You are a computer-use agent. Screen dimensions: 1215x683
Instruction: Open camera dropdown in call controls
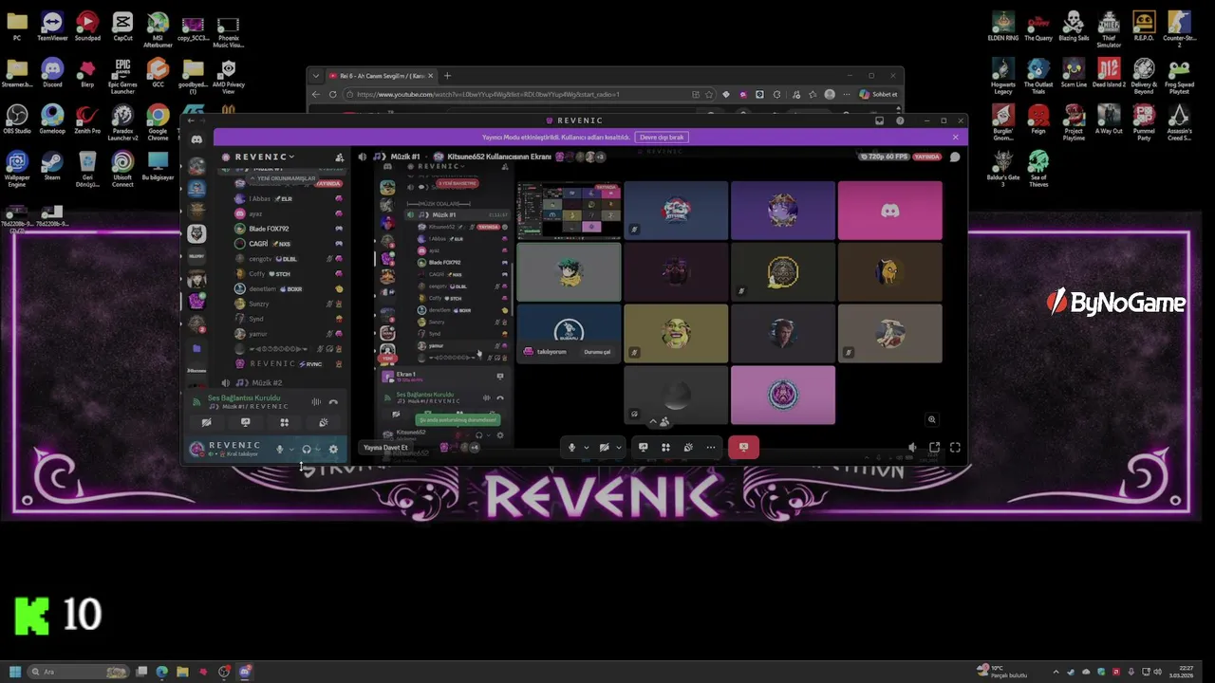(x=618, y=447)
